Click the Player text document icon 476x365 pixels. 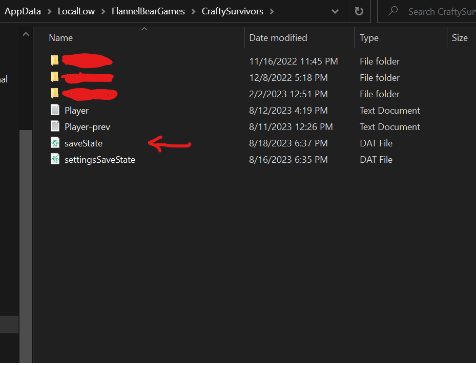tap(55, 110)
